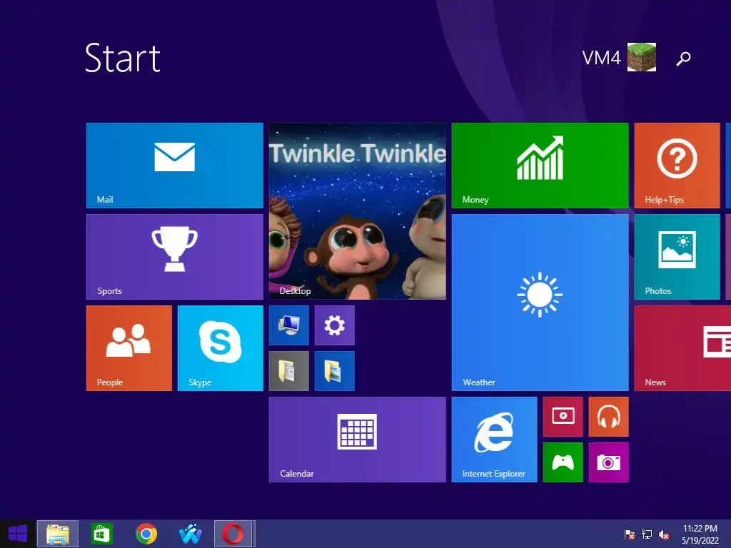731x548 pixels.
Task: Launch the Internet Explorer tile
Action: 495,440
